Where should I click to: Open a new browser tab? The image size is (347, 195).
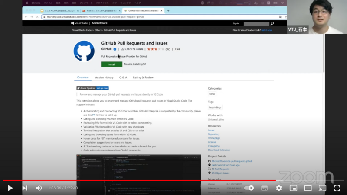[x=168, y=10]
